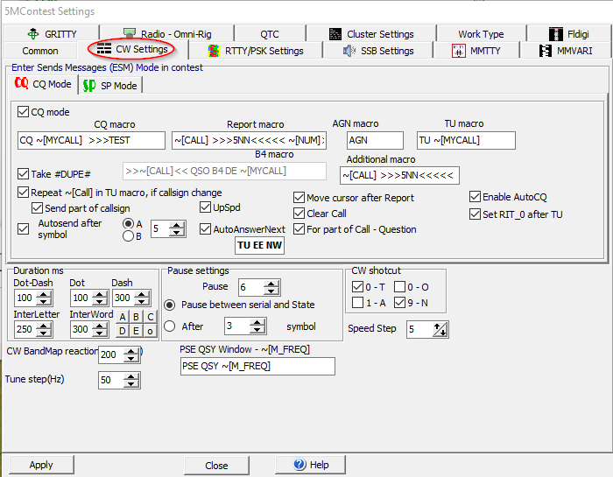The height and width of the screenshot is (477, 613).
Task: Click the Apply button
Action: [41, 465]
